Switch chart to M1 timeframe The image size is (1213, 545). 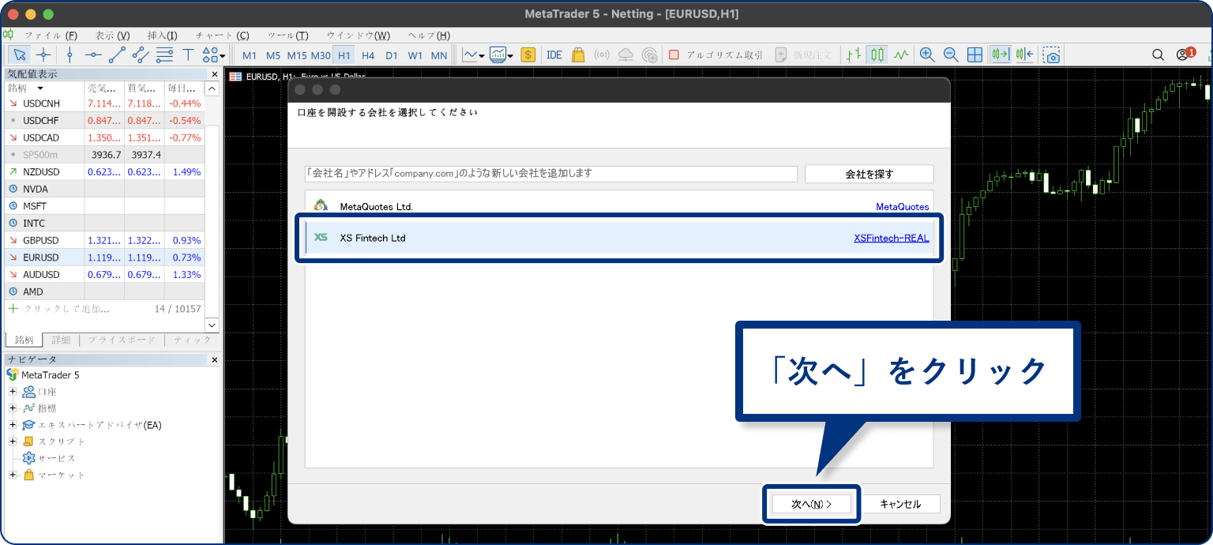[x=250, y=55]
